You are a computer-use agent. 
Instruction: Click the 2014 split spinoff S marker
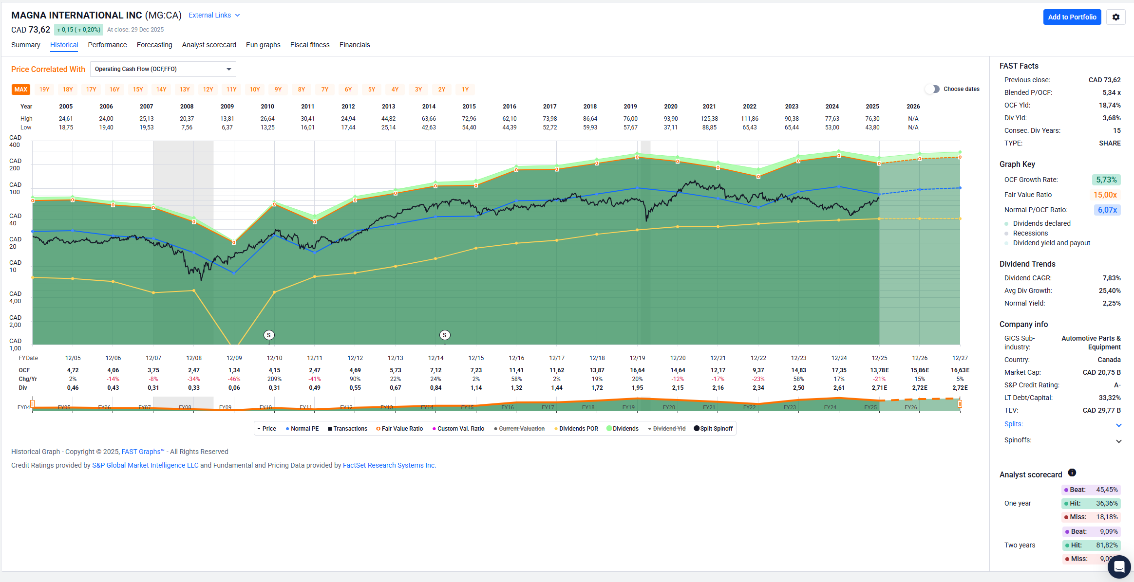coord(444,335)
